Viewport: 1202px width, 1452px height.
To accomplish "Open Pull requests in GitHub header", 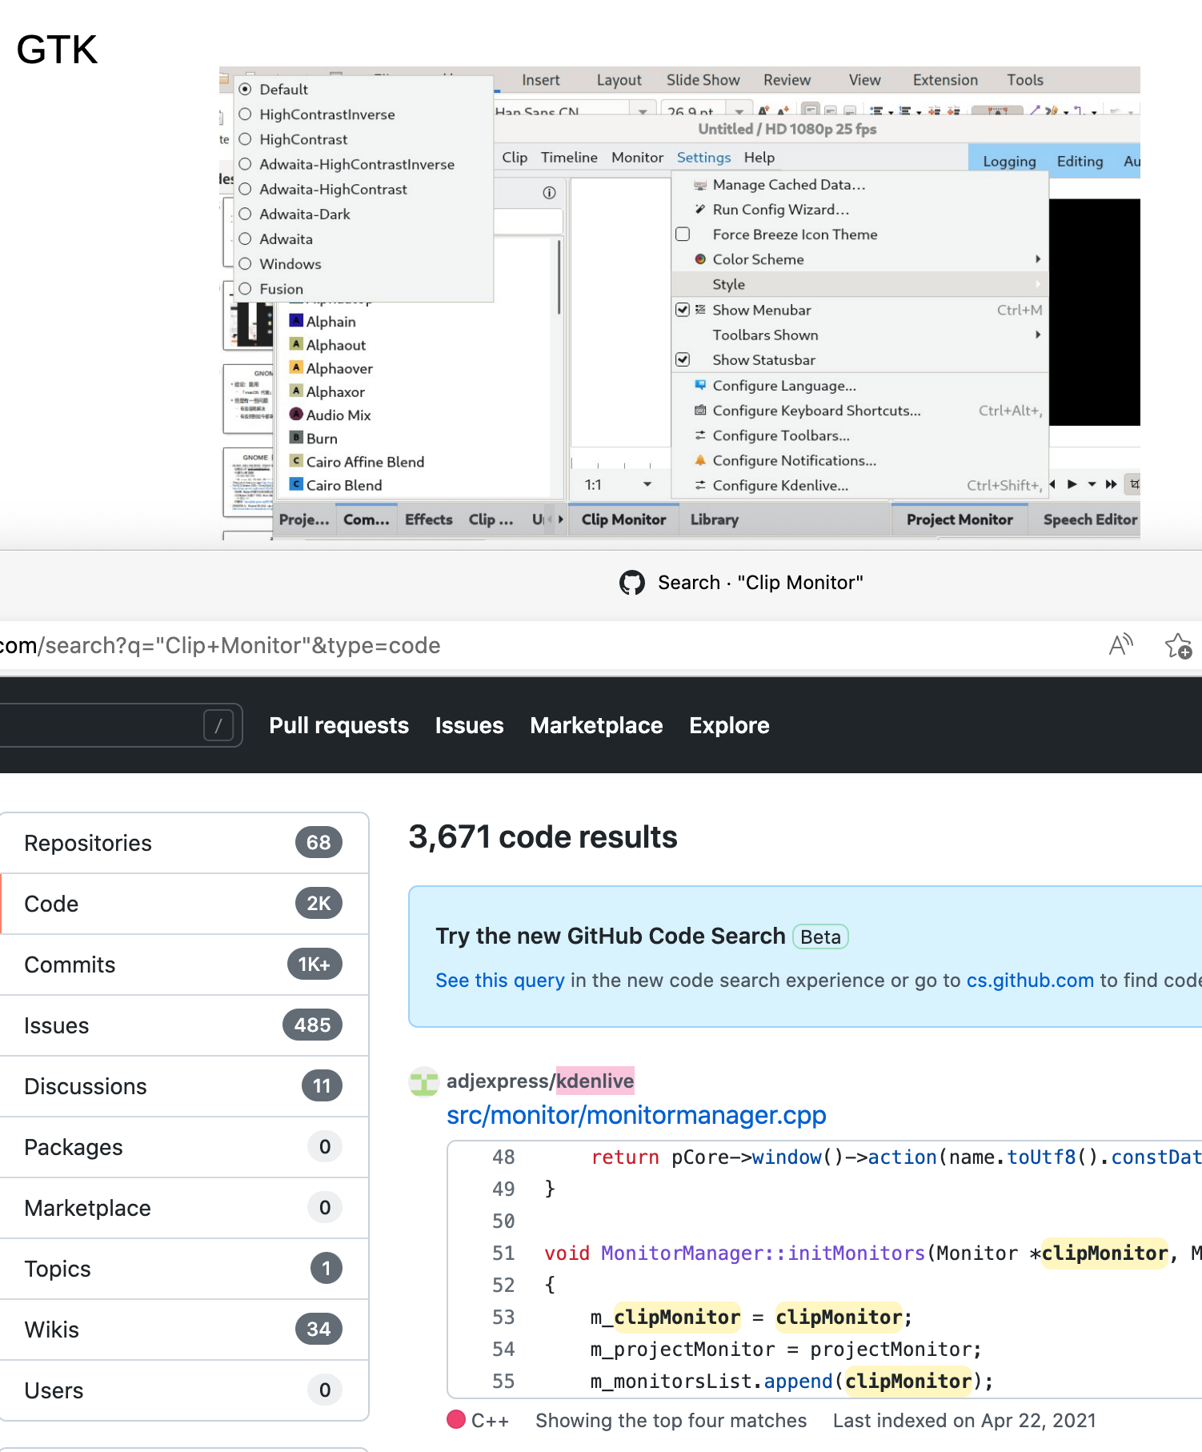I will [x=339, y=725].
